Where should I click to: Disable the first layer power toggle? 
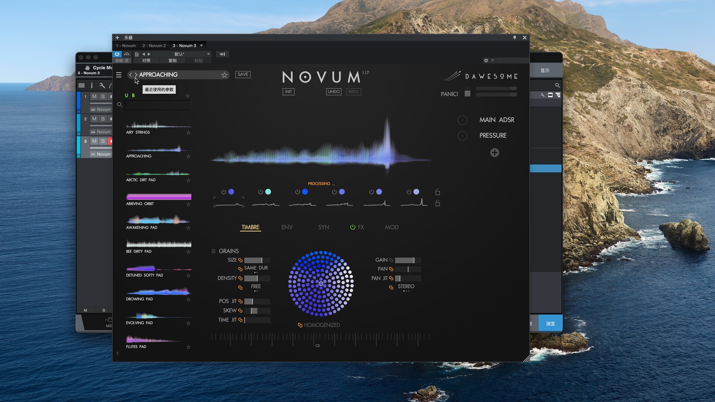[223, 192]
